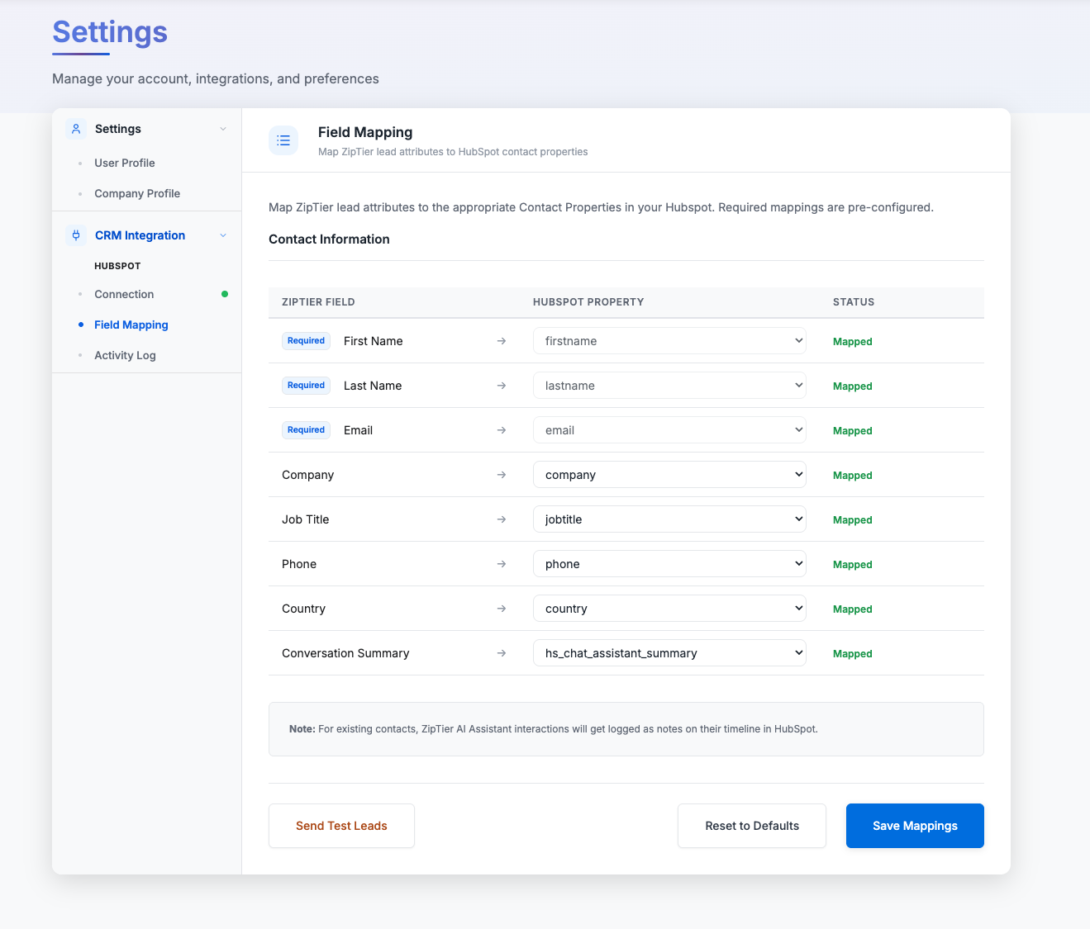Select Field Mapping in the sidebar
Viewport: 1090px width, 929px height.
coord(131,325)
